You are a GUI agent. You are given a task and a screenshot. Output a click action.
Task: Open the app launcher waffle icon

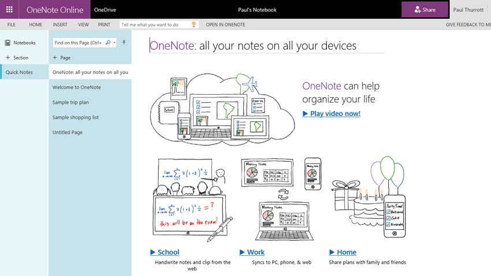pos(9,9)
